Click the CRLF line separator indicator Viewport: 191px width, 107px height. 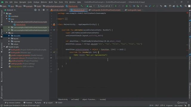(x=157, y=106)
